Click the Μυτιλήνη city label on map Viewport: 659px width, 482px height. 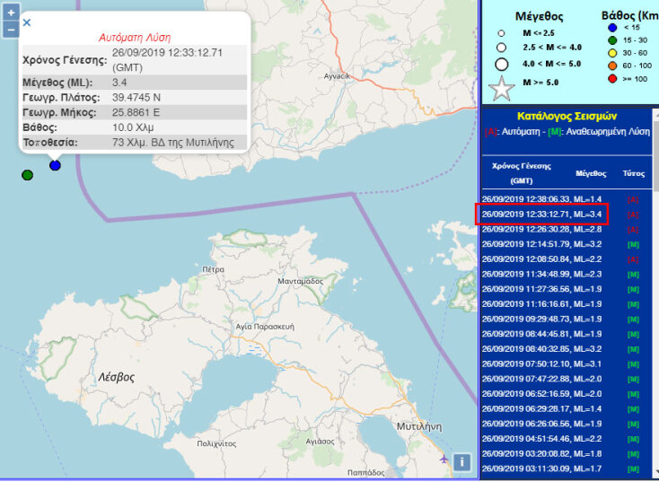[x=419, y=427]
